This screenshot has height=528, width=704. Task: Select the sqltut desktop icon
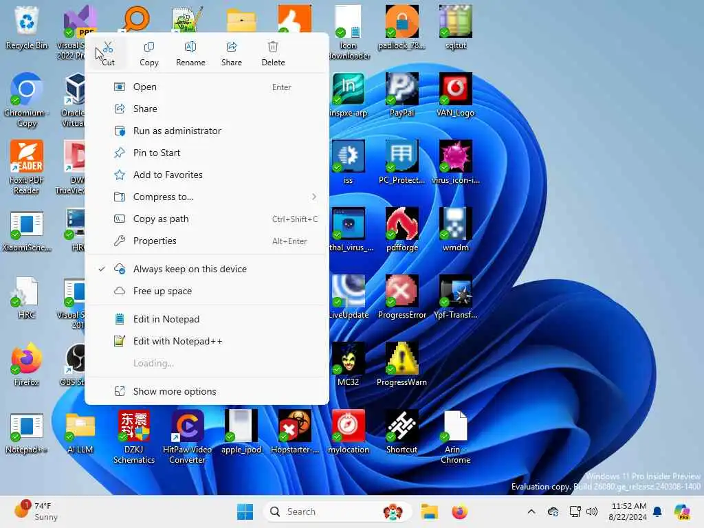tap(455, 27)
